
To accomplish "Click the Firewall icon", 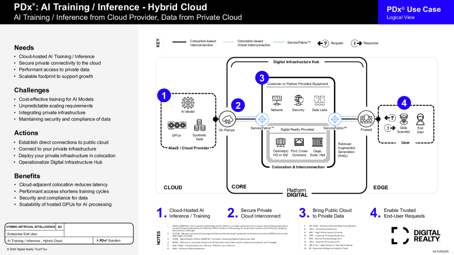I will click(x=366, y=119).
